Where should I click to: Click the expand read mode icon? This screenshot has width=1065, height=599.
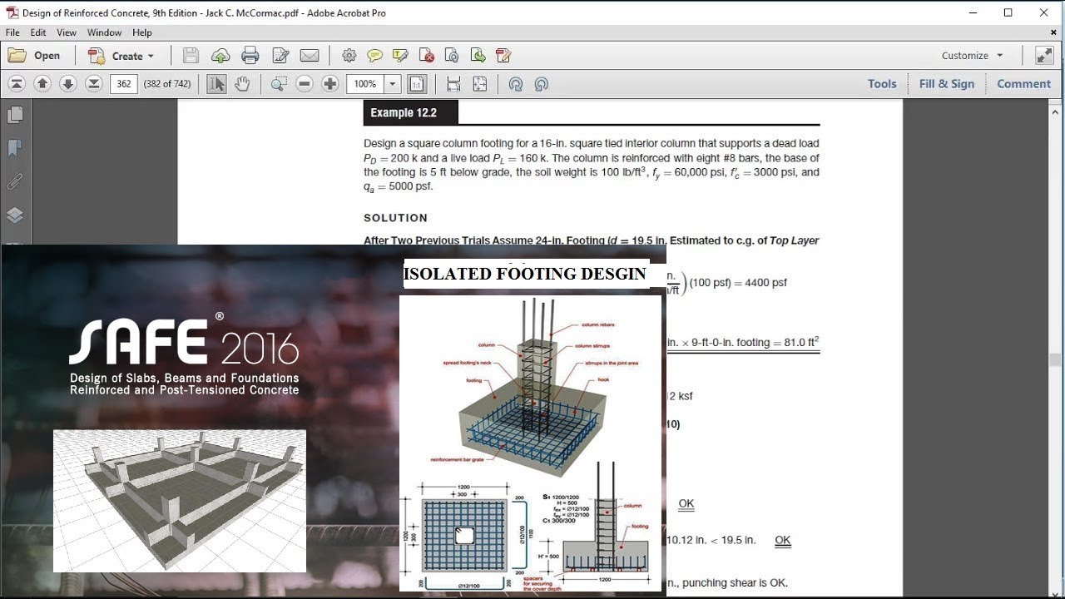[x=1044, y=56]
